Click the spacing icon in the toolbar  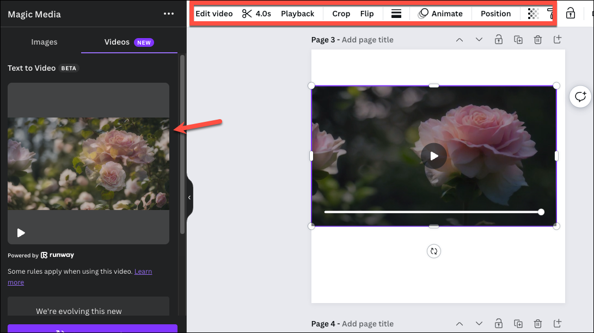[396, 13]
